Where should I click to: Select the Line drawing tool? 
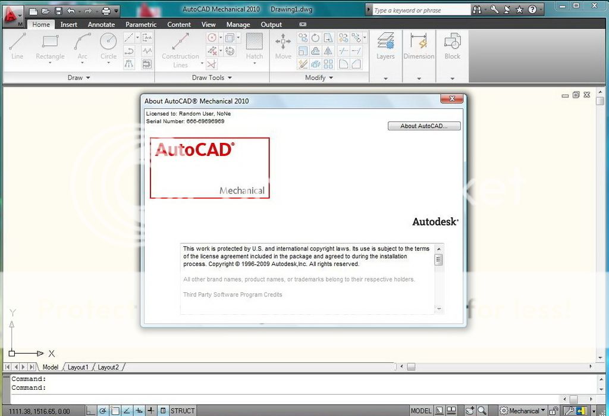pos(17,46)
